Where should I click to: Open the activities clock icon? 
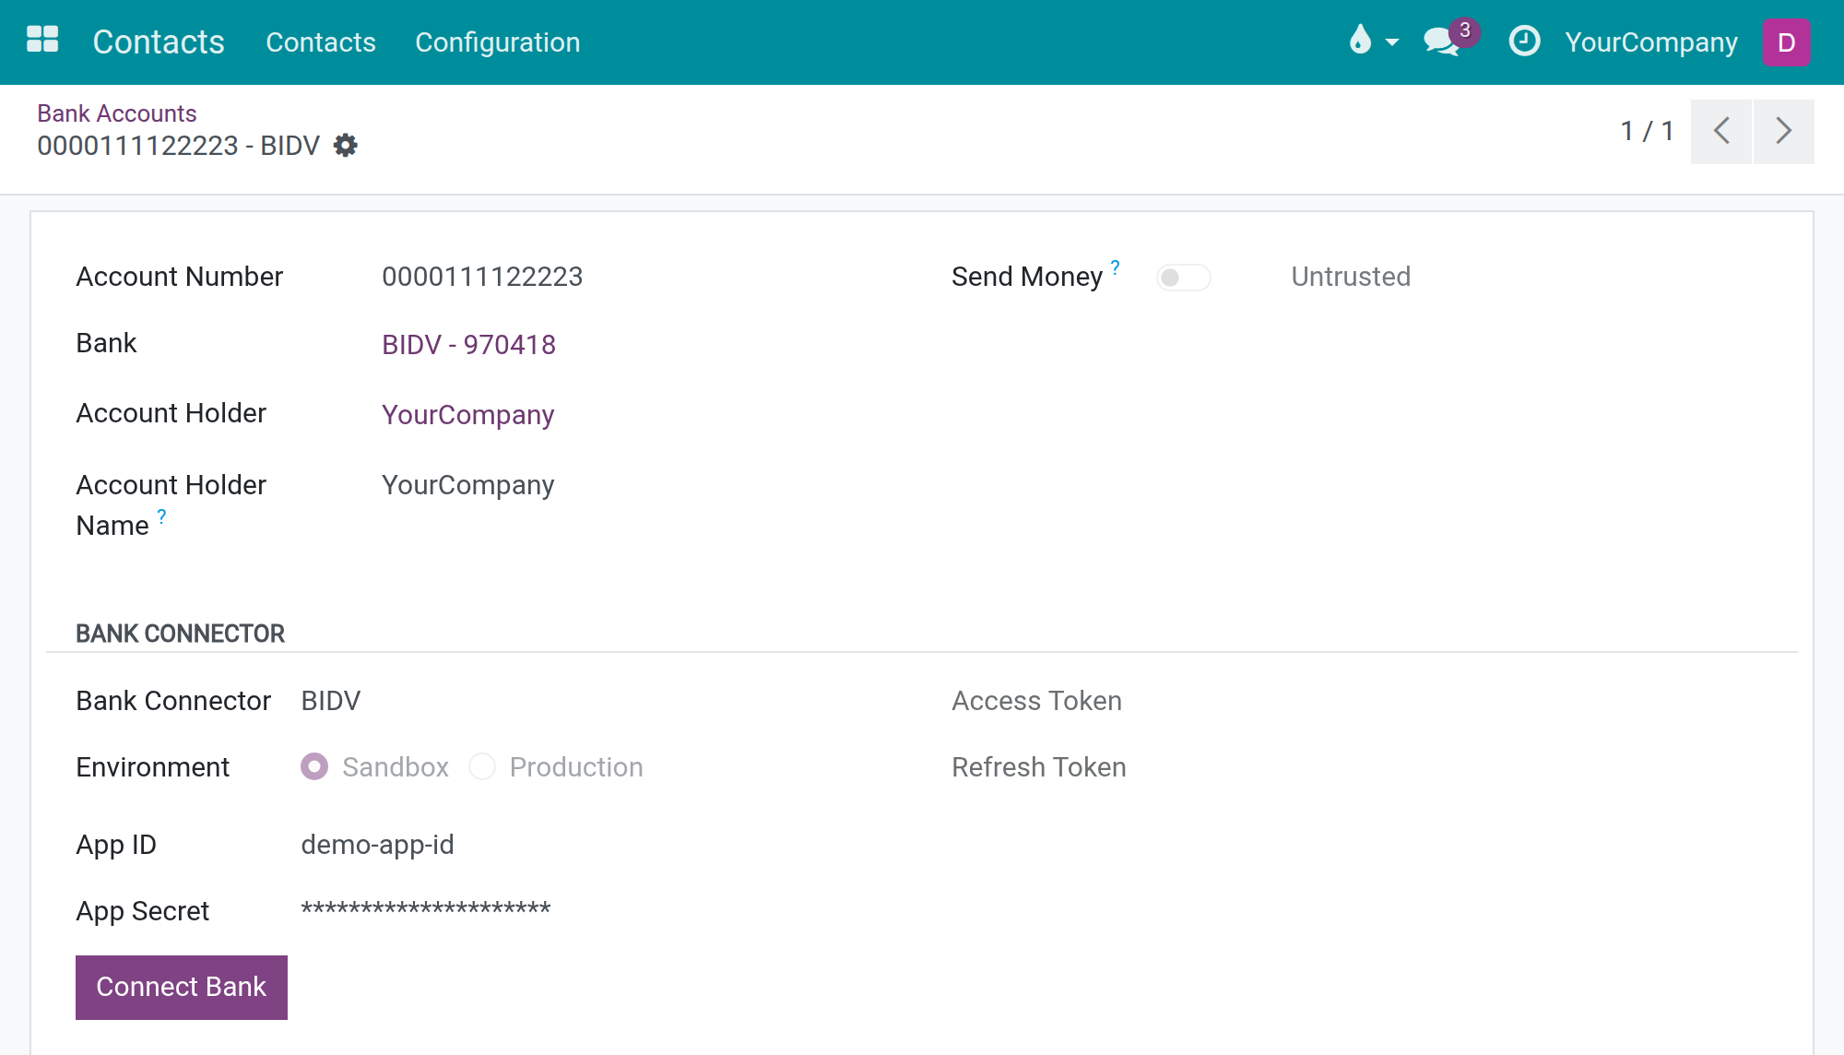click(x=1524, y=41)
